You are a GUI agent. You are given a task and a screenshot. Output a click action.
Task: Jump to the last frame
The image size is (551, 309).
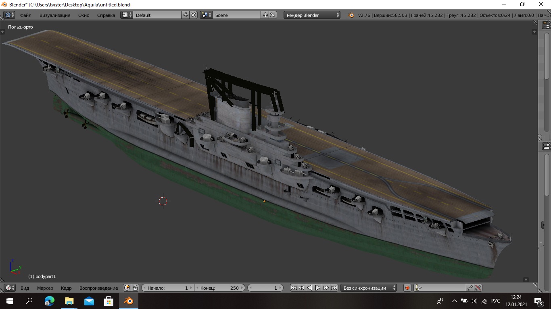[334, 288]
